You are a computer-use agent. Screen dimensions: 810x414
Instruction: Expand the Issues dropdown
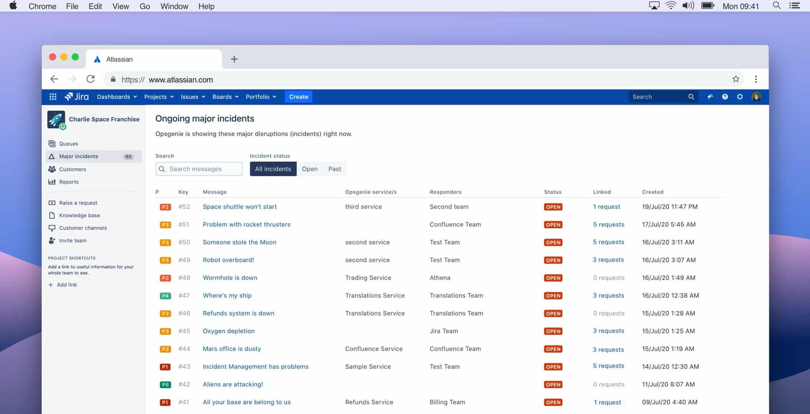(193, 97)
